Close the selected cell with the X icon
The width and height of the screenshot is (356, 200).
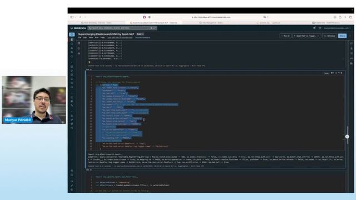click(x=341, y=73)
